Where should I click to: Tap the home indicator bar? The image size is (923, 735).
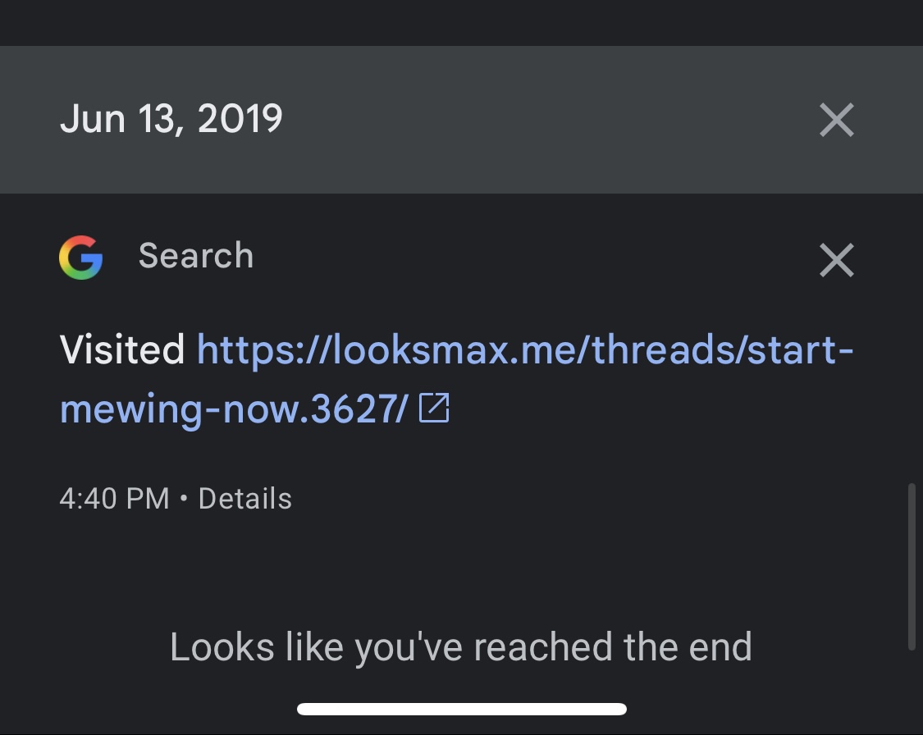462,709
